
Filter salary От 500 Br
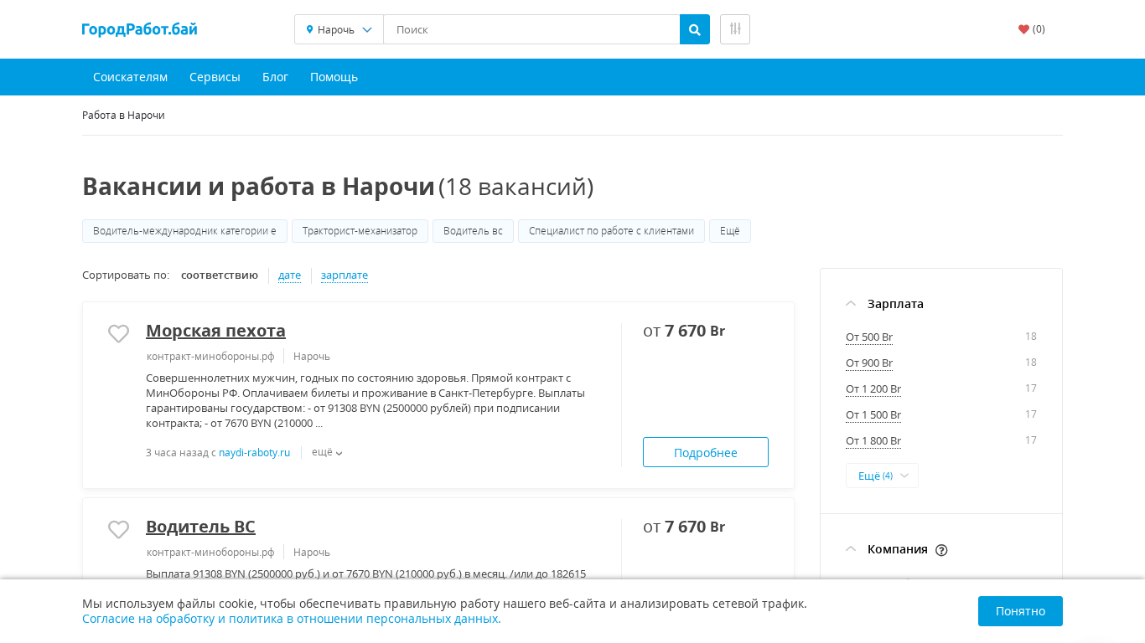coord(869,337)
